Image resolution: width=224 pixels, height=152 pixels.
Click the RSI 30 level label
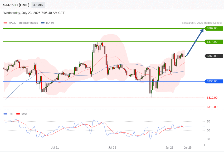[208, 139]
